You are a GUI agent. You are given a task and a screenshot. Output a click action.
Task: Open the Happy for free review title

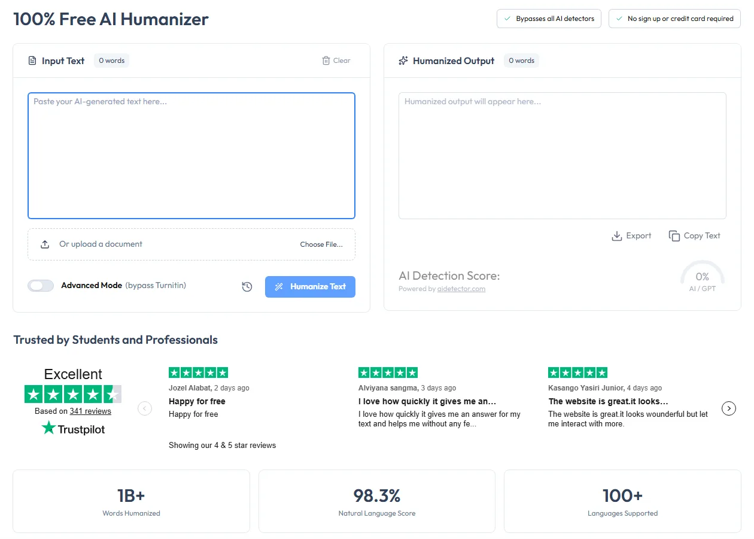tap(197, 402)
